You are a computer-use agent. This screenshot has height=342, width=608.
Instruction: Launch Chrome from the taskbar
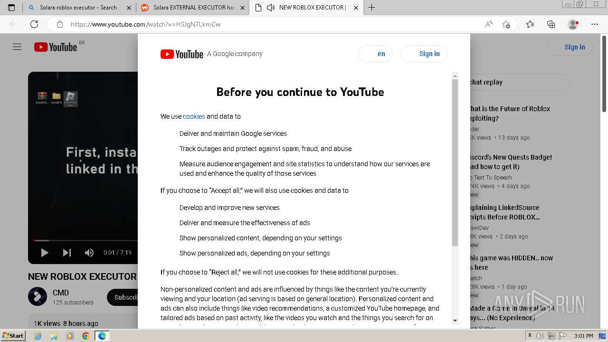(85, 336)
